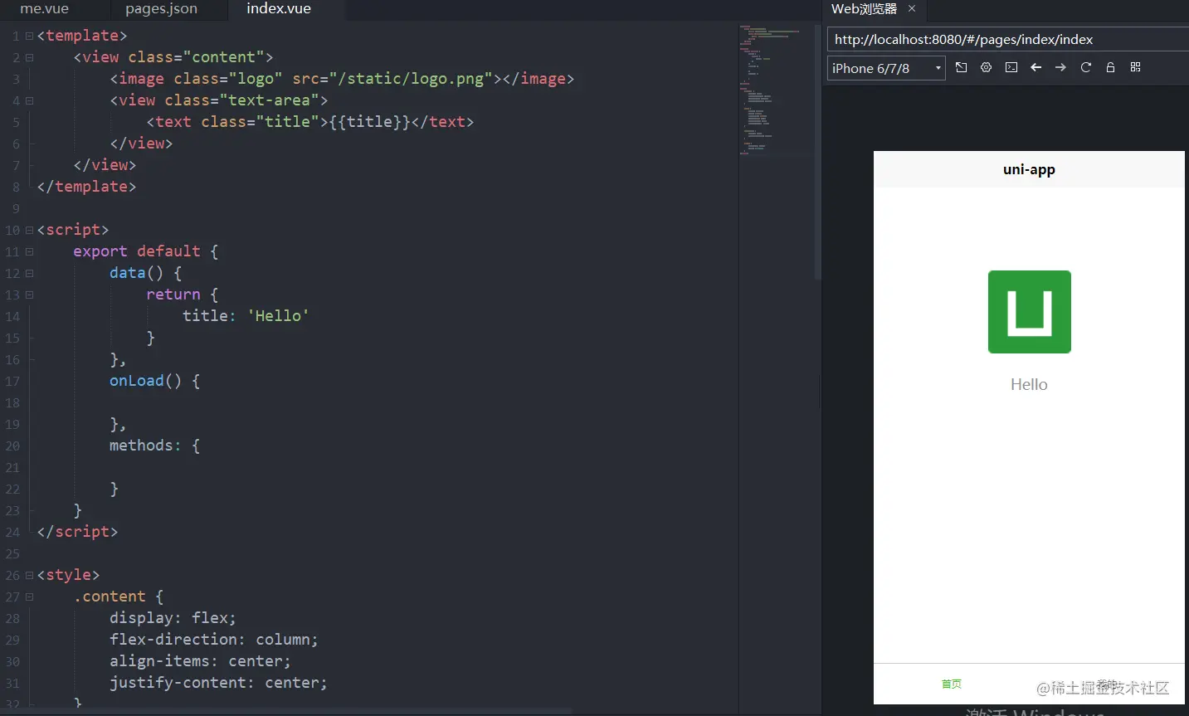Click the flex-direction: column; line
Image resolution: width=1189 pixels, height=716 pixels.
(x=213, y=640)
